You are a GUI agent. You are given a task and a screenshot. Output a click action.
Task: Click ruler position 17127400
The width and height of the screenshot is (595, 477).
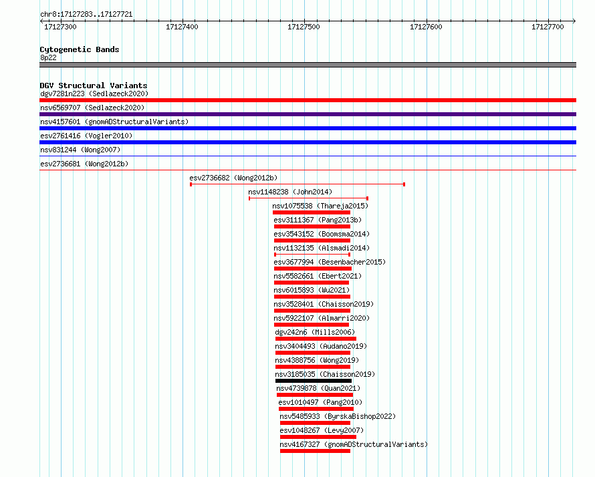tap(182, 27)
